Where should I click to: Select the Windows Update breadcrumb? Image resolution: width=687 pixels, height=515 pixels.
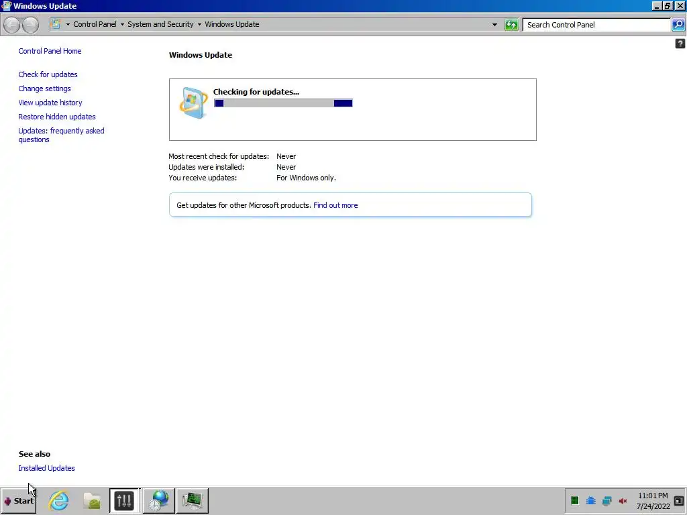231,24
